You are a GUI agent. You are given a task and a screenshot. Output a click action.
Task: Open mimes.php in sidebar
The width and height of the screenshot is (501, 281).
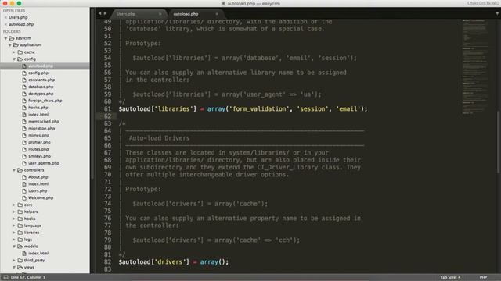click(x=38, y=135)
